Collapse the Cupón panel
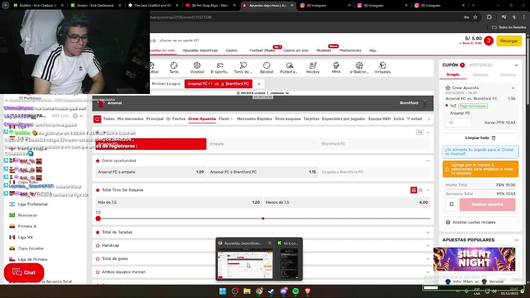This screenshot has width=530, height=298. 516,65
